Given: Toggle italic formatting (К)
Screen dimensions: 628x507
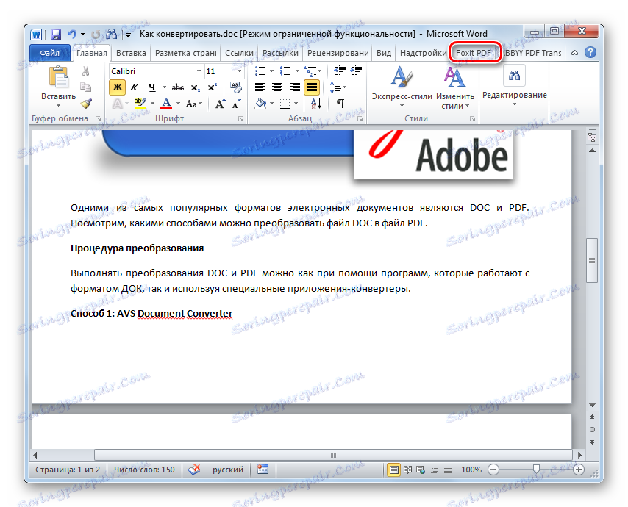Looking at the screenshot, I should point(135,87).
